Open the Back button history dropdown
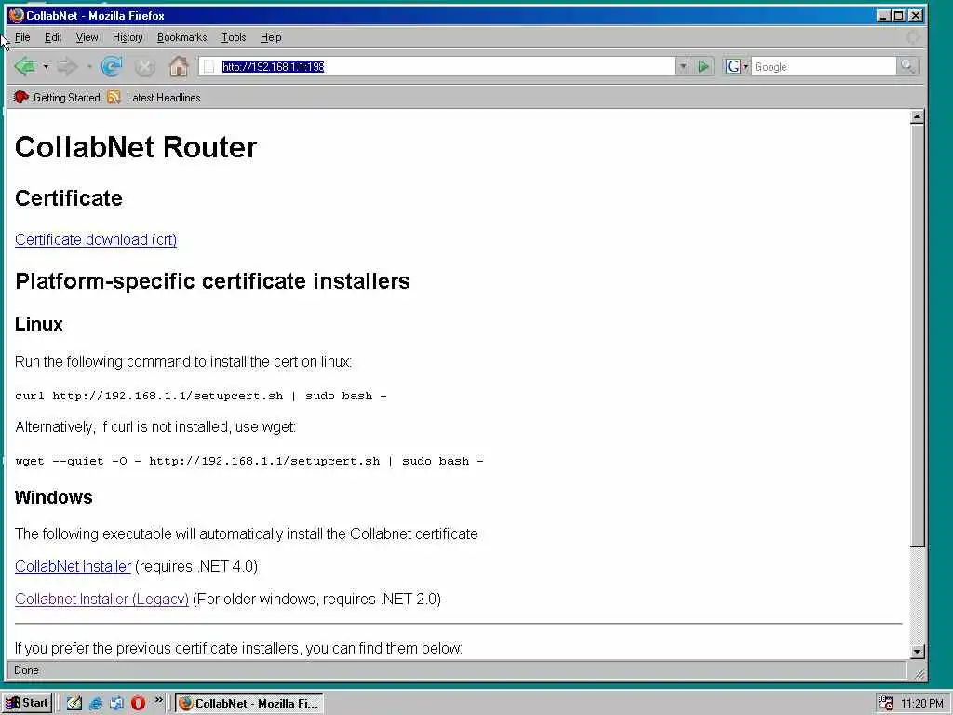This screenshot has width=953, height=715. tap(46, 66)
